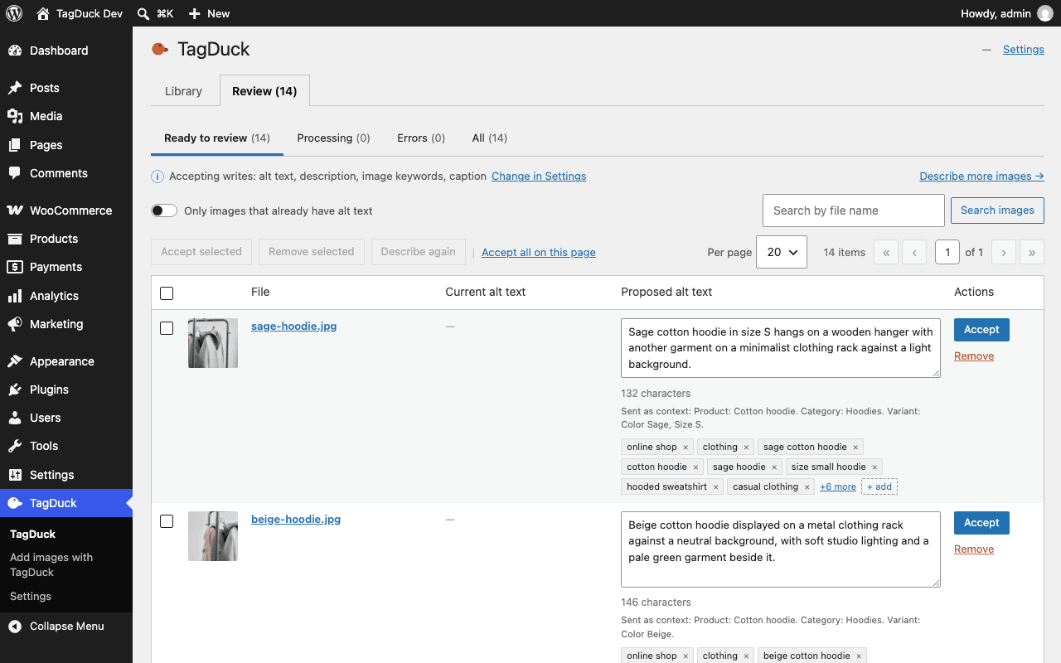Go to Posts in sidebar
The height and width of the screenshot is (663, 1061).
pos(66,88)
